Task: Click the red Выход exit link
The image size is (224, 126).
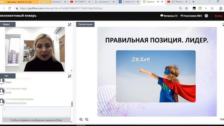Action: click(218, 16)
